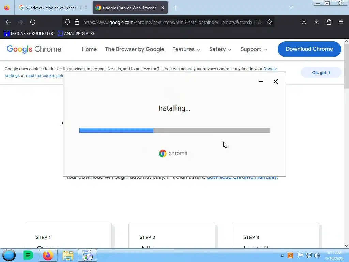Open the MEDIAFIRE ROULETTER bookmark

tap(29, 34)
